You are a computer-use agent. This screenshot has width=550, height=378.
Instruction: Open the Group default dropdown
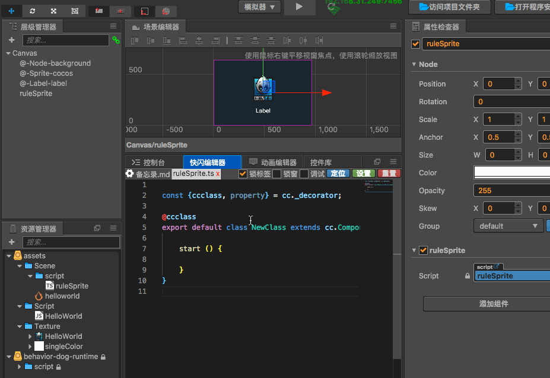pyautogui.click(x=508, y=226)
